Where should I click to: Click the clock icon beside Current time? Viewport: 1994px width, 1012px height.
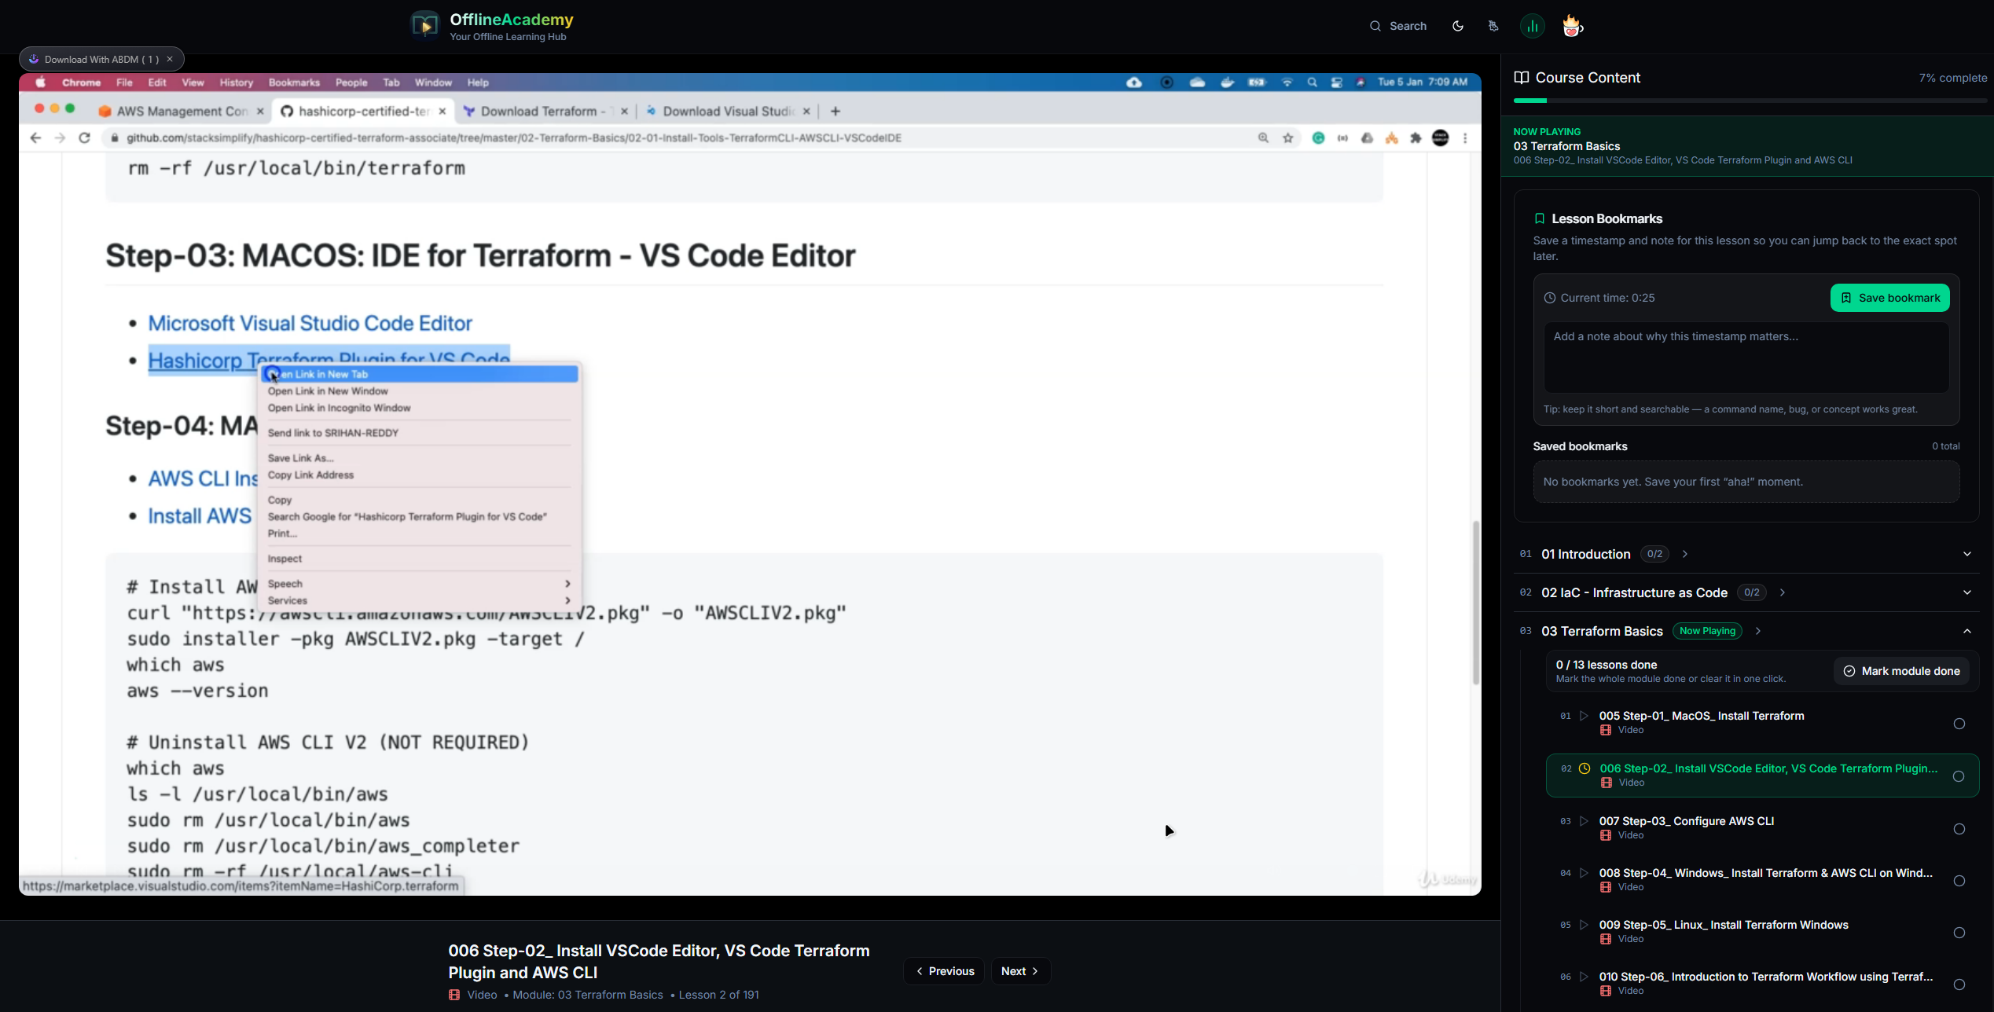click(x=1550, y=298)
